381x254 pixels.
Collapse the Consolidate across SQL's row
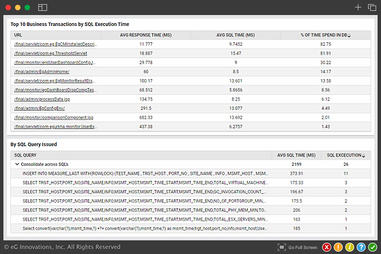[x=17, y=164]
